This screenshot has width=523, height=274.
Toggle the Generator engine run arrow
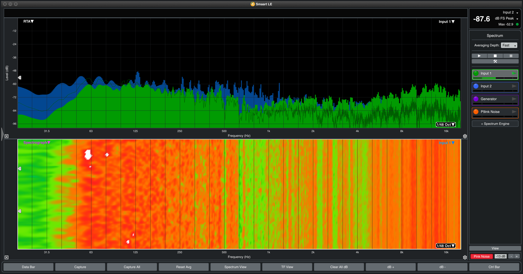(x=514, y=99)
